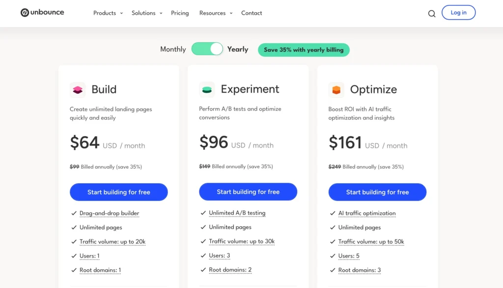Viewport: 503px width, 288px height.
Task: Click the green Experiment plan icon
Action: [x=207, y=89]
